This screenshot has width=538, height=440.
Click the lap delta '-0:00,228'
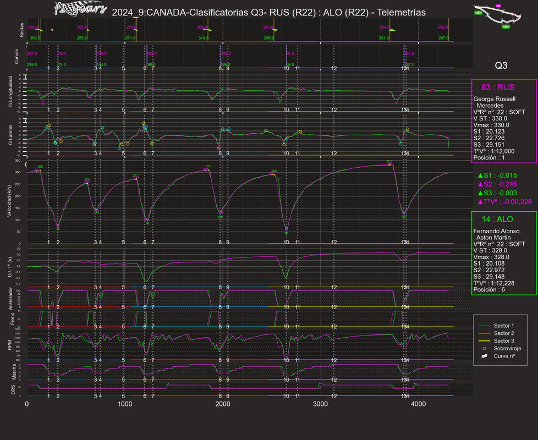coord(518,202)
